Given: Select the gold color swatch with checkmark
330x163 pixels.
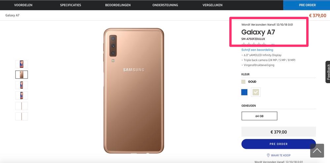Looking at the screenshot, I should (255, 92).
